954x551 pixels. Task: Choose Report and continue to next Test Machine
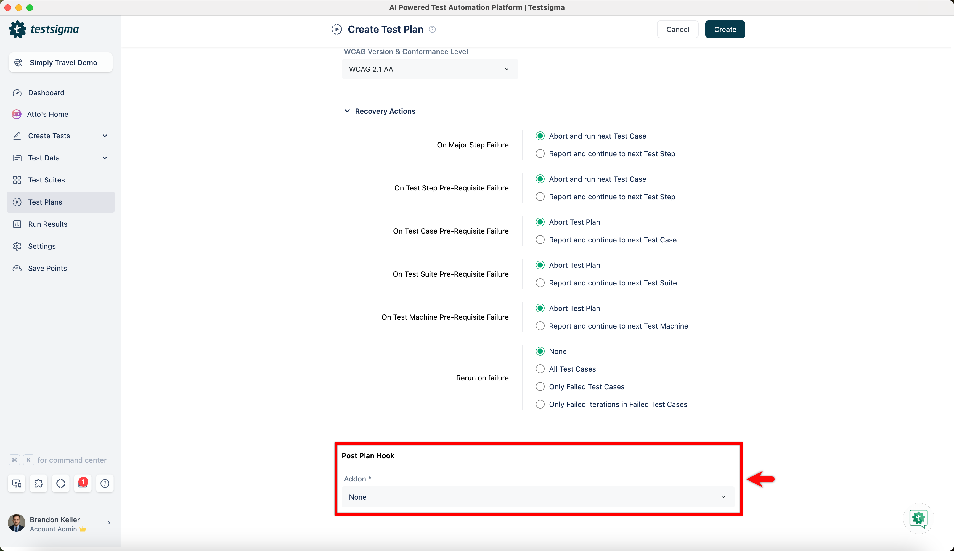coord(540,326)
